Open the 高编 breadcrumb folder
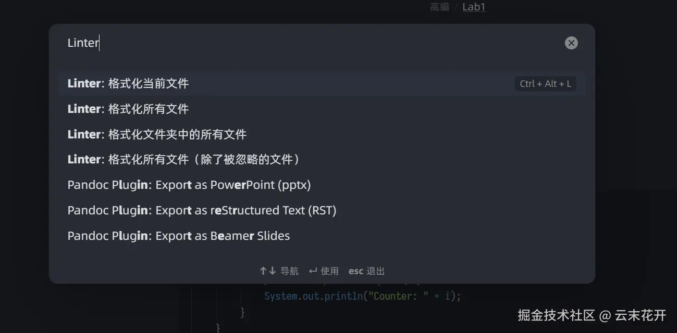This screenshot has width=677, height=333. (440, 7)
